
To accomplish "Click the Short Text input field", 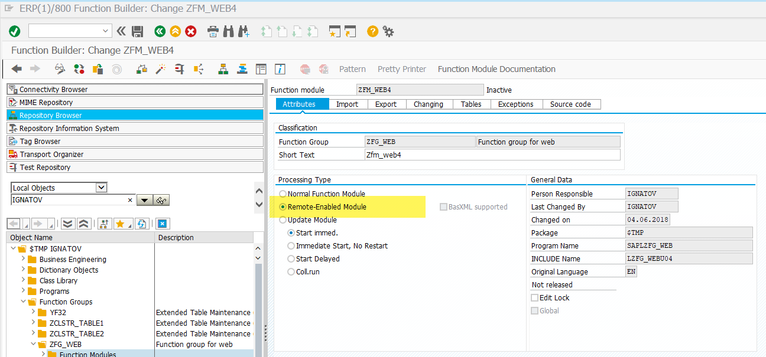I will point(492,155).
